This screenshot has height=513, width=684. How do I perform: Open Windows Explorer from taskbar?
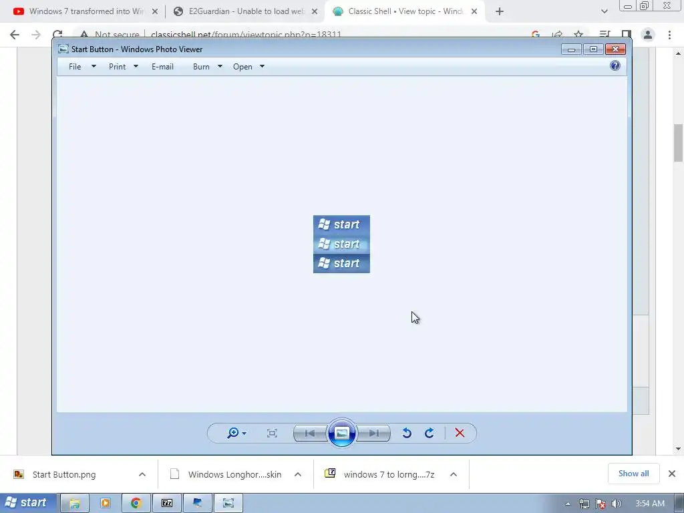[75, 503]
